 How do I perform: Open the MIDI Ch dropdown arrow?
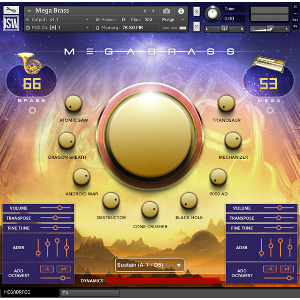87,28
